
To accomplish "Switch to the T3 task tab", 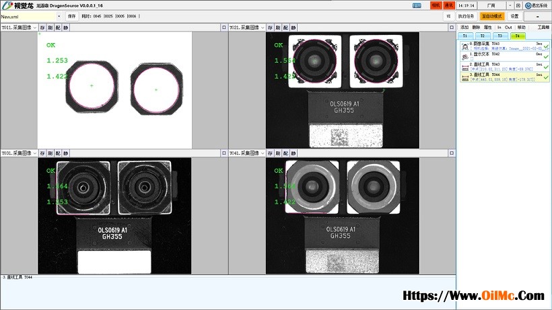I will (x=500, y=36).
